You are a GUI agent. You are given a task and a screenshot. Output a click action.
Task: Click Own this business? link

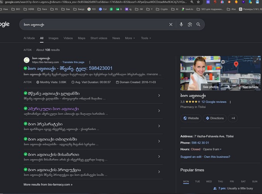point(217,157)
